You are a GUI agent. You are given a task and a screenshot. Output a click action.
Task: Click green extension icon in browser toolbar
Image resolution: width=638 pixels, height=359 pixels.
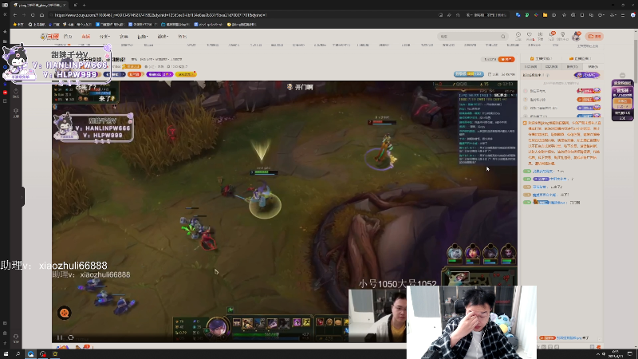(527, 15)
